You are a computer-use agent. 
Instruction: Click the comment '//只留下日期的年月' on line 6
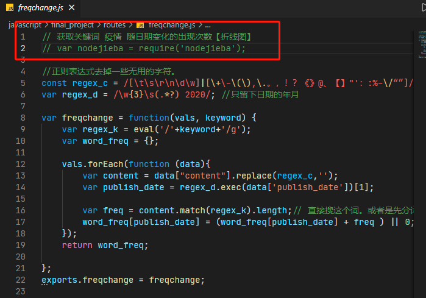[x=260, y=94]
